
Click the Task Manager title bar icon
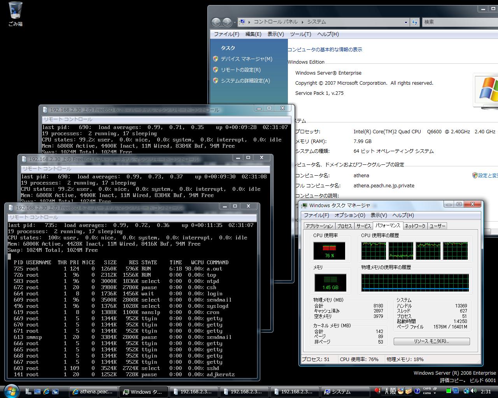pos(305,205)
